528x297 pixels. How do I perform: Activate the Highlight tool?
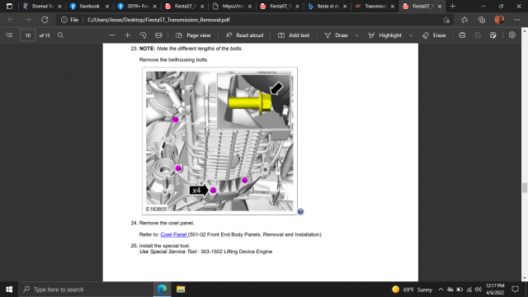coord(385,35)
